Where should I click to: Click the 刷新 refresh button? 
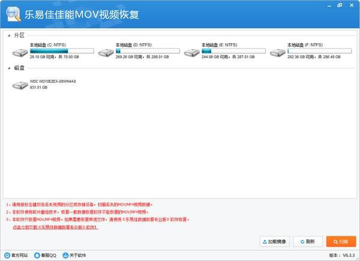click(x=308, y=241)
